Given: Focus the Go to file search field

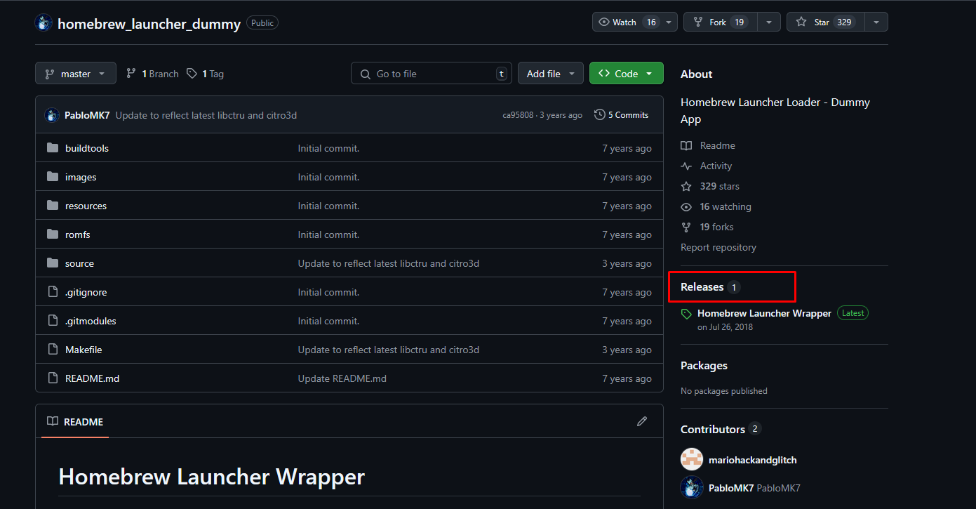Looking at the screenshot, I should (432, 74).
